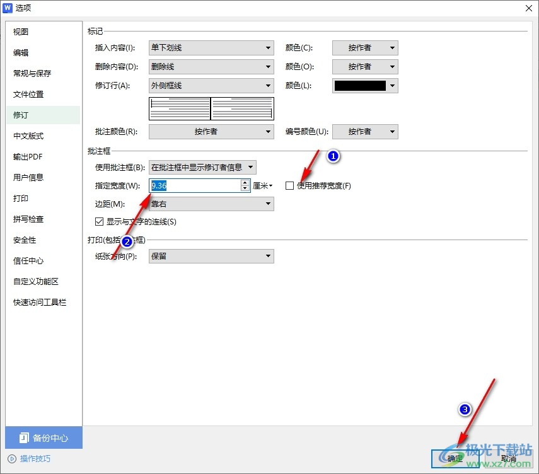Uncheck 显示与文字的连线 checkbox
Image resolution: width=539 pixels, height=474 pixels.
[99, 222]
